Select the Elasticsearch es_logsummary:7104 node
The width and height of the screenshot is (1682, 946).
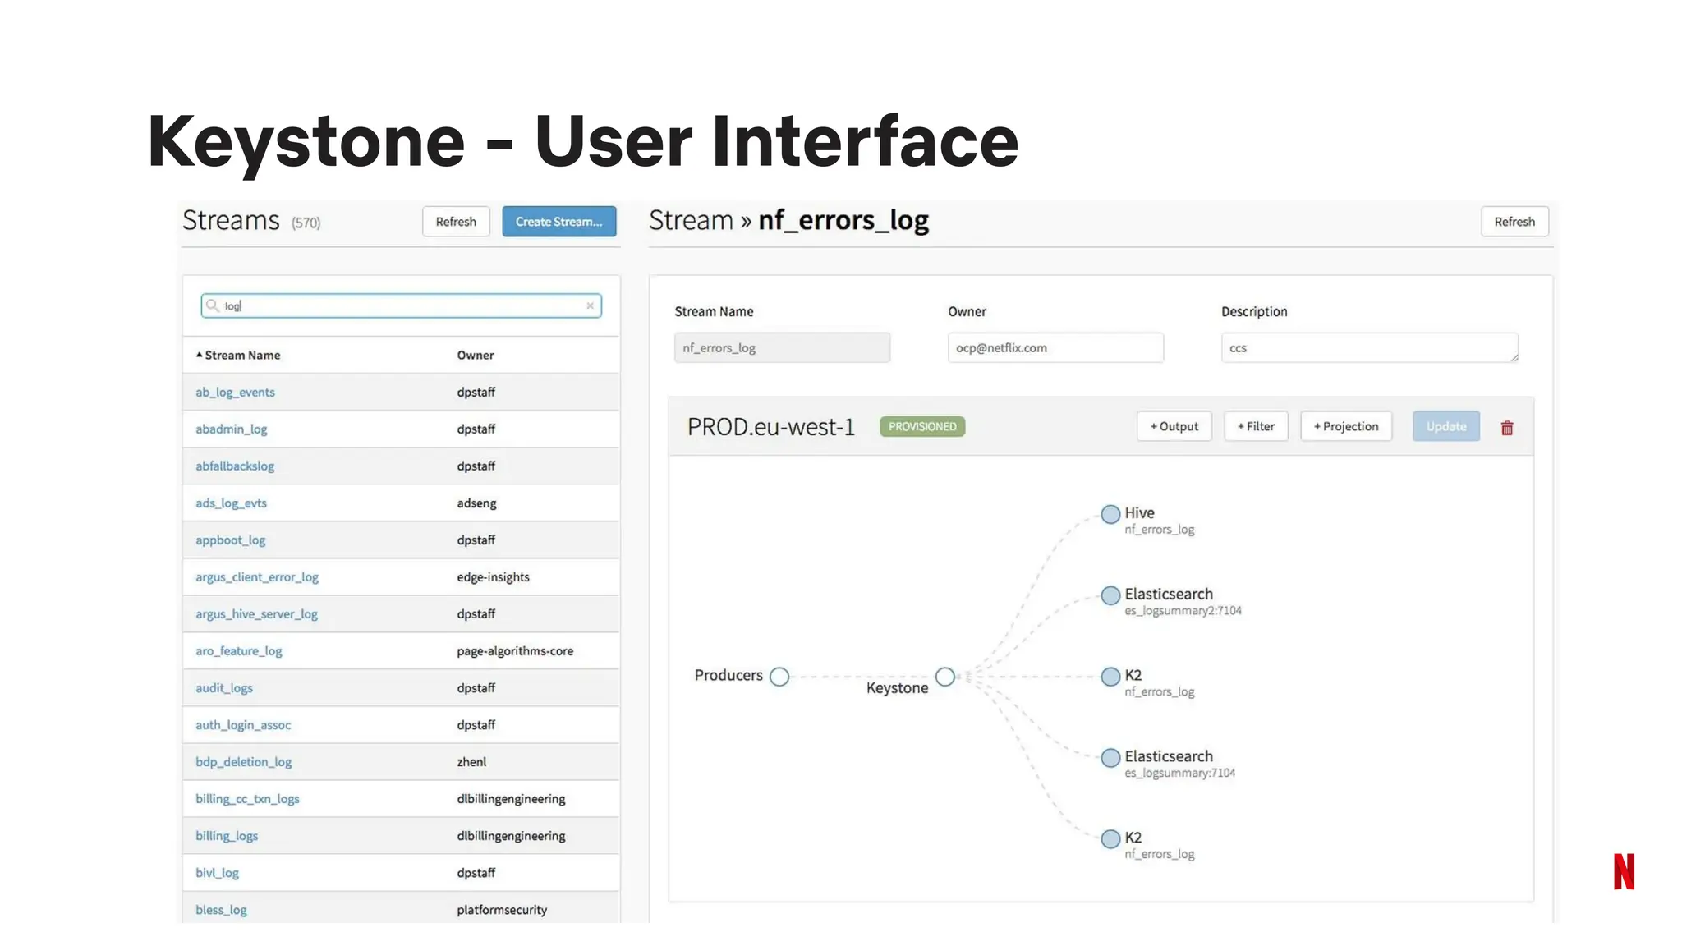(x=1110, y=757)
